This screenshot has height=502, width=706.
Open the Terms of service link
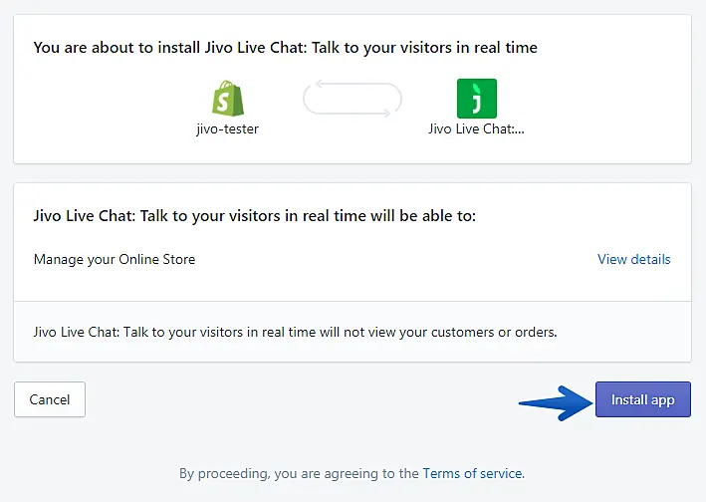(x=473, y=473)
